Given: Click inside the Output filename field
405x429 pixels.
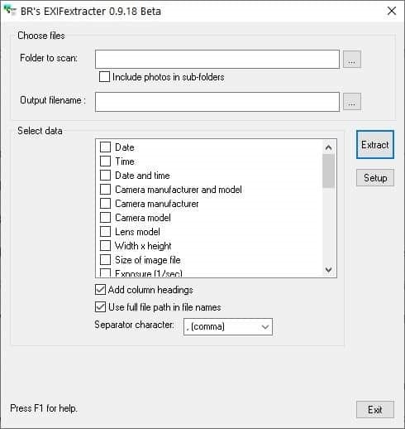Looking at the screenshot, I should click(217, 102).
